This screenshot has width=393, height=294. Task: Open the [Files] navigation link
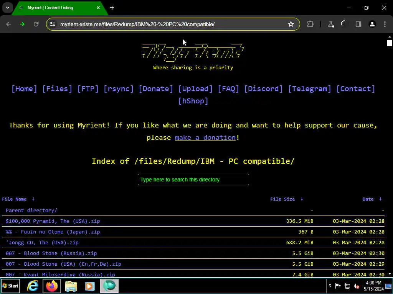[x=57, y=89]
